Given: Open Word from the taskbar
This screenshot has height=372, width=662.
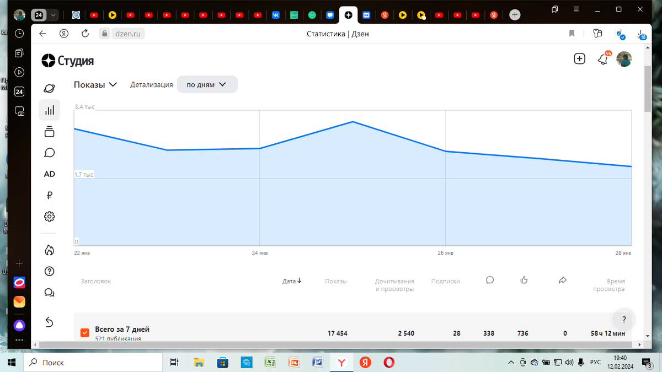Looking at the screenshot, I should click(x=318, y=362).
